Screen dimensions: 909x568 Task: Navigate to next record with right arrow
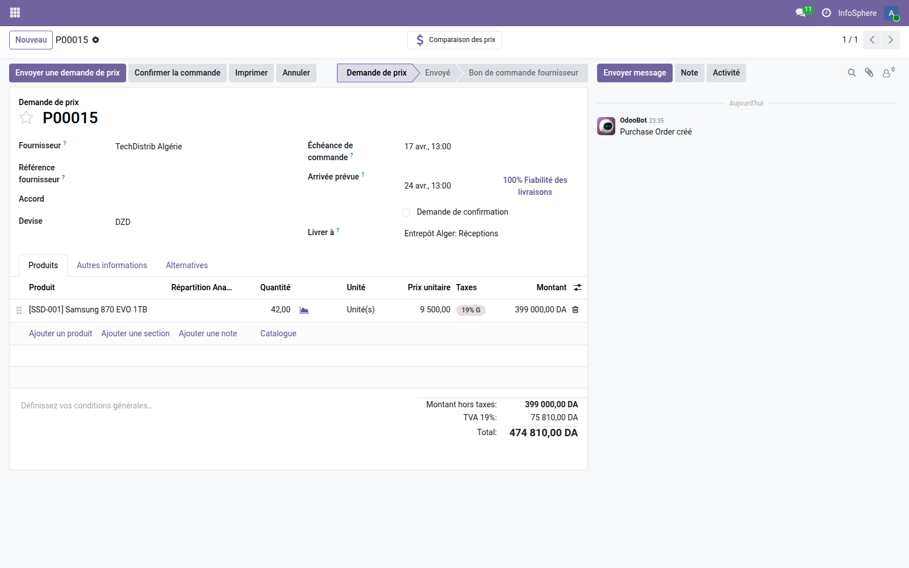pyautogui.click(x=890, y=40)
